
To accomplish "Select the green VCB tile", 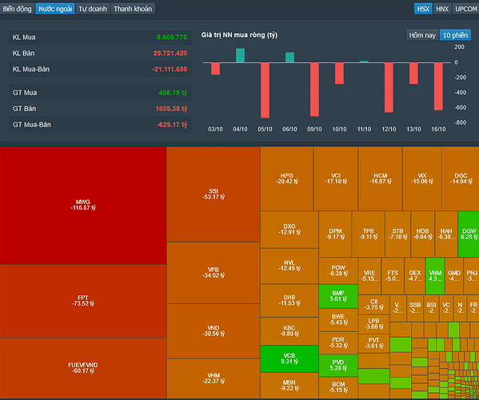I will click(289, 358).
